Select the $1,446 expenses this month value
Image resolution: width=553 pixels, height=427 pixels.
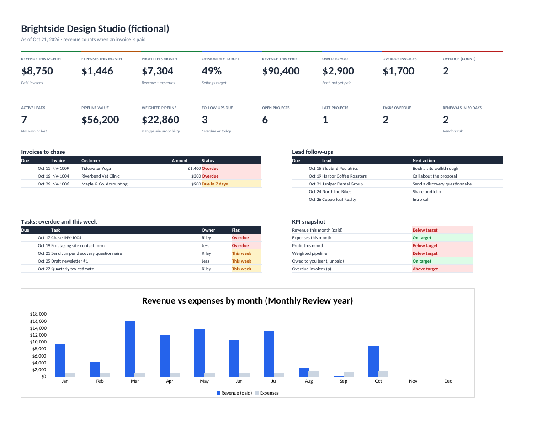tap(97, 71)
